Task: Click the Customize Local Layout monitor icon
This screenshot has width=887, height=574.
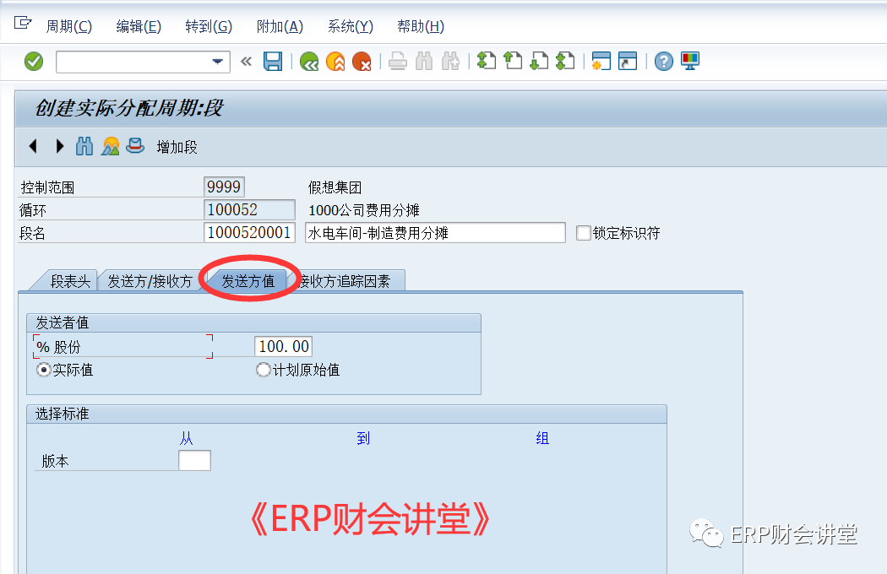Action: (x=690, y=61)
